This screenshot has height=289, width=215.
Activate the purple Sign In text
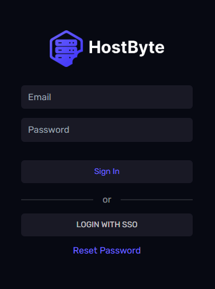pos(107,172)
